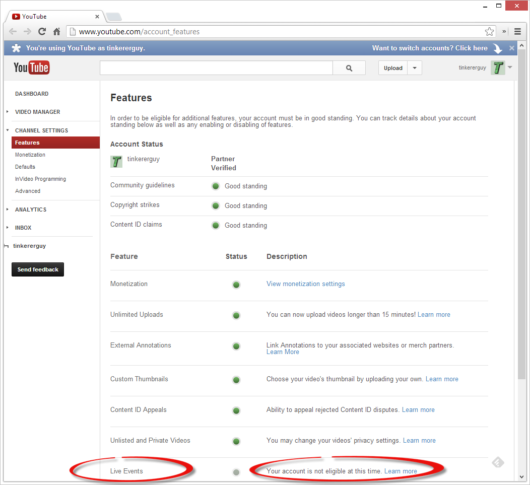Click the browser back arrow
530x485 pixels.
(x=13, y=32)
